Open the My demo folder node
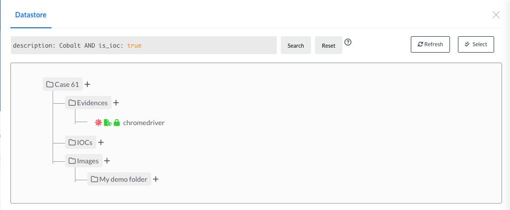The height and width of the screenshot is (210, 510). coord(119,179)
